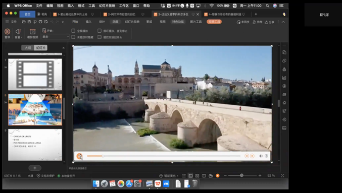Tick the 未播放时隐藏 hide when not playing checkbox
Viewport: 342px width, 193px height.
[x=73, y=37]
